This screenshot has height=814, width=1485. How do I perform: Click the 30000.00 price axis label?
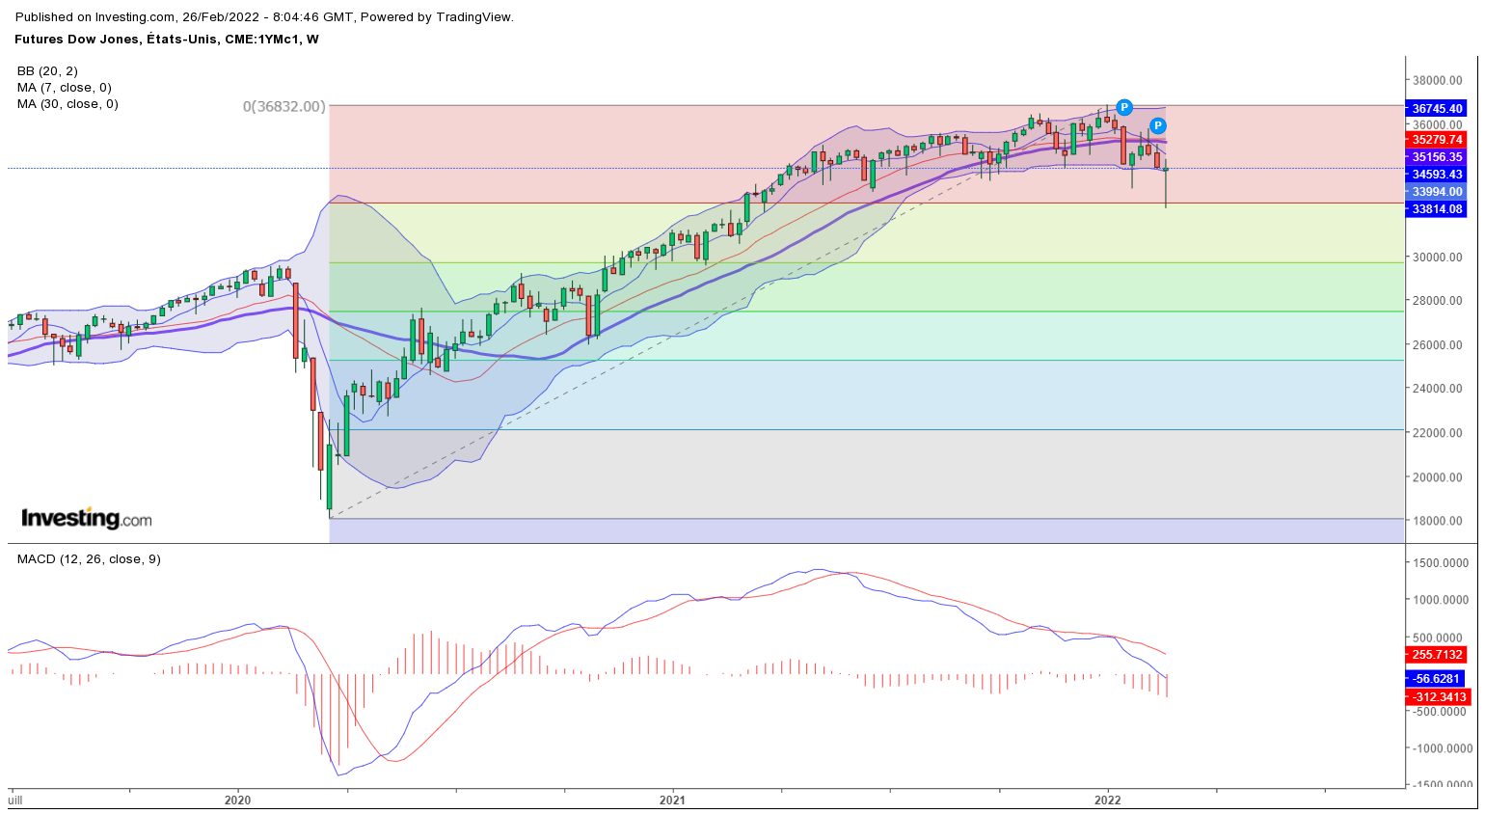[1437, 258]
